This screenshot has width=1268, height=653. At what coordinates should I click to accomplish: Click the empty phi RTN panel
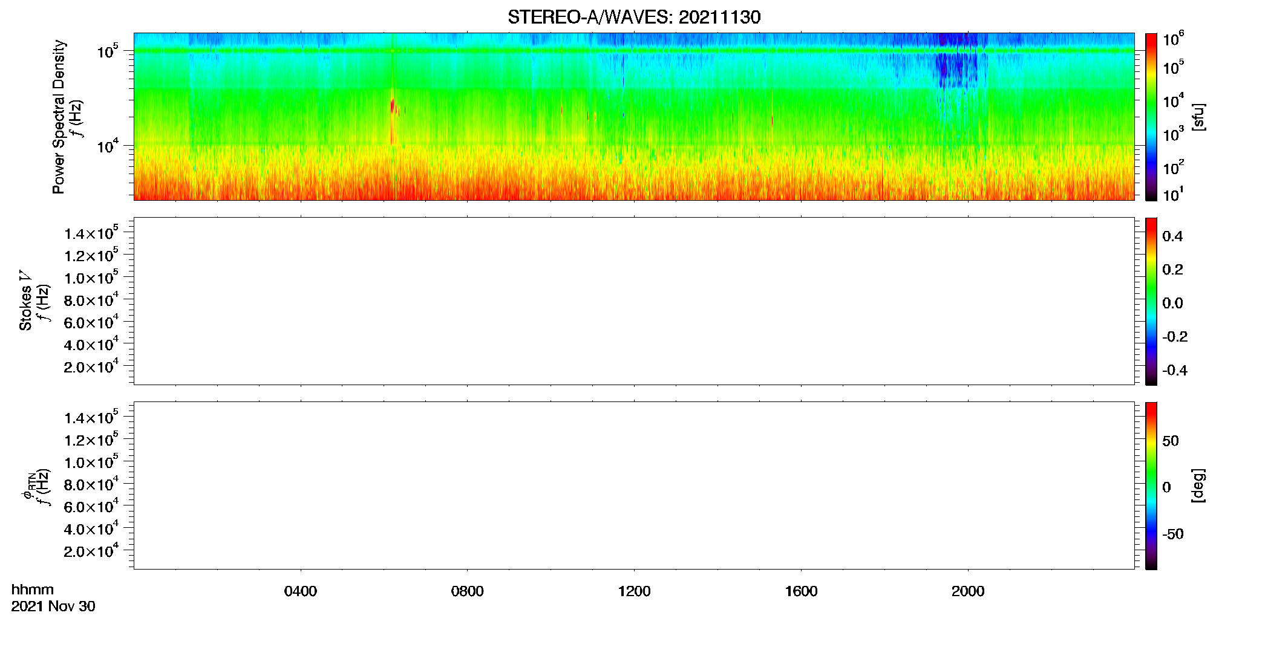[634, 486]
